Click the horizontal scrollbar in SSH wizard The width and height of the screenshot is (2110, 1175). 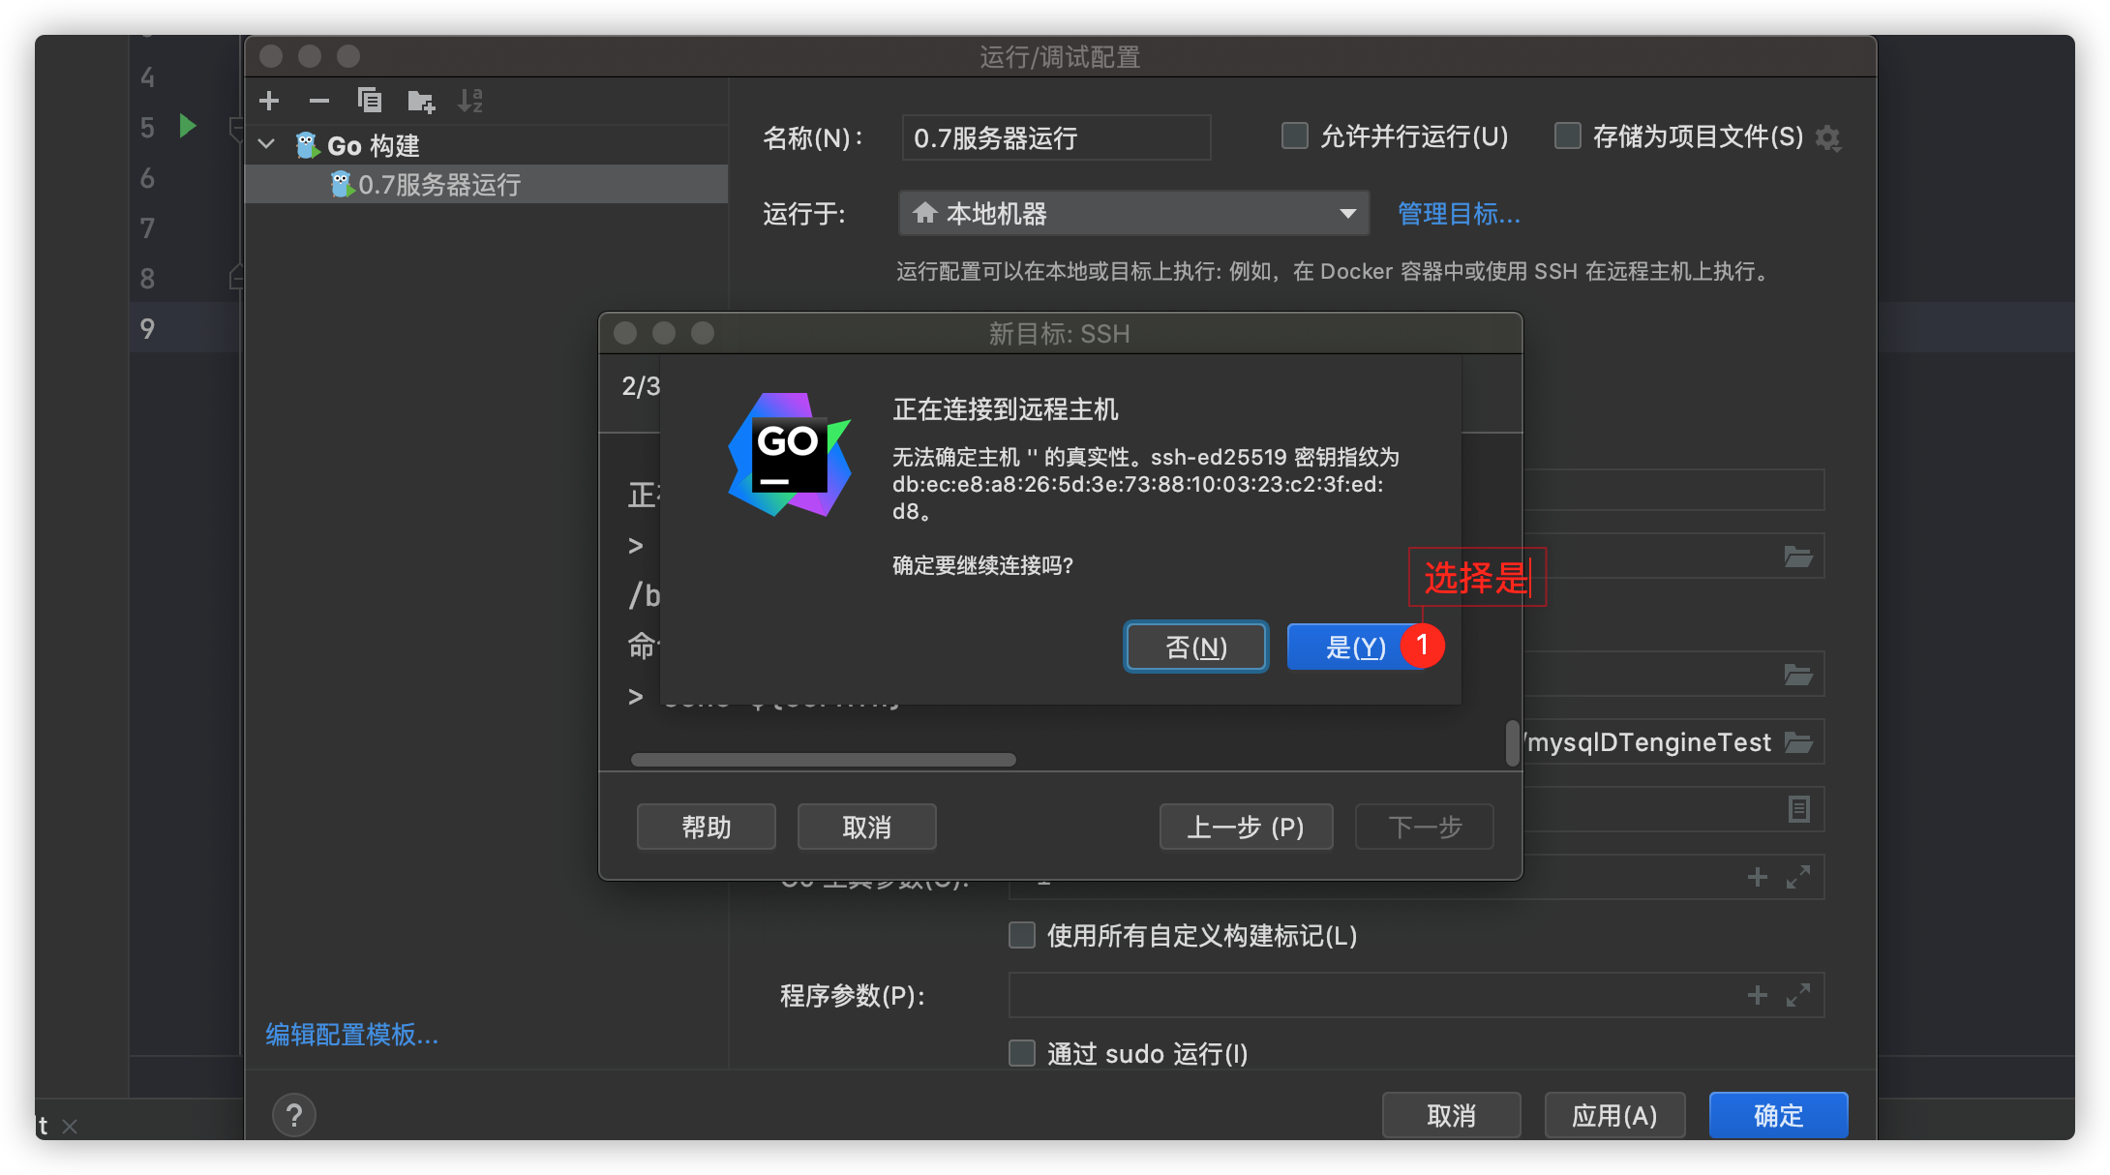click(x=823, y=760)
